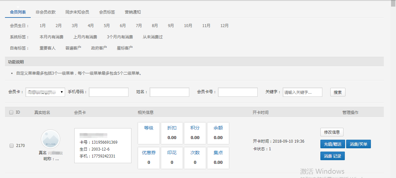Open the 优惠券 info tile

(149, 158)
